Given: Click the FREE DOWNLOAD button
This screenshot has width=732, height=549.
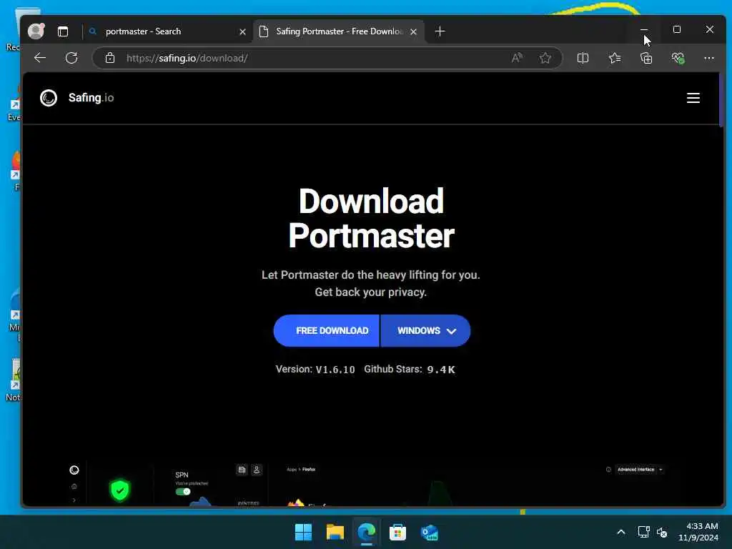Looking at the screenshot, I should 326,330.
